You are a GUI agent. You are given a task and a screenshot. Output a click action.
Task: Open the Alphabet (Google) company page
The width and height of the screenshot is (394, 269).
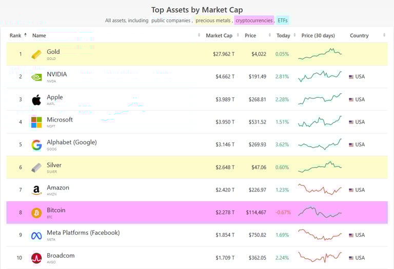click(72, 142)
